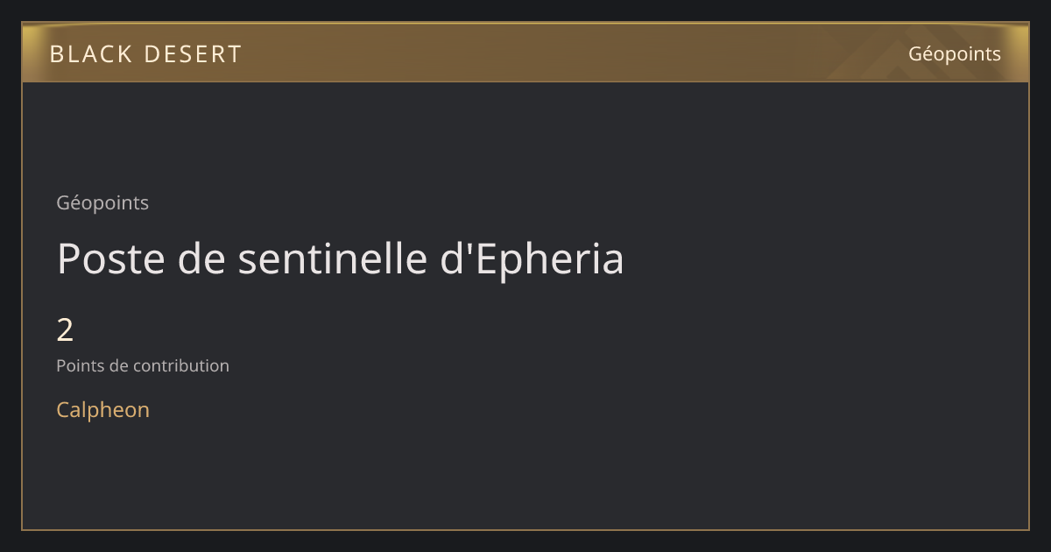Image resolution: width=1051 pixels, height=552 pixels.
Task: Open the Calpheon region link
Action: click(103, 410)
